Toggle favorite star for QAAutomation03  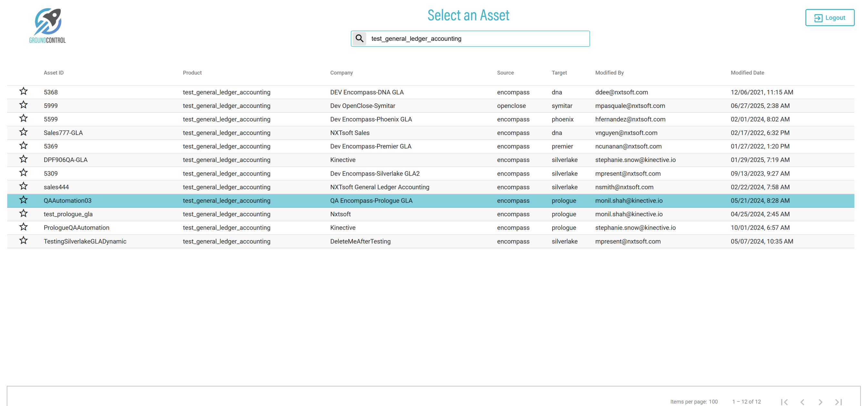pos(23,200)
